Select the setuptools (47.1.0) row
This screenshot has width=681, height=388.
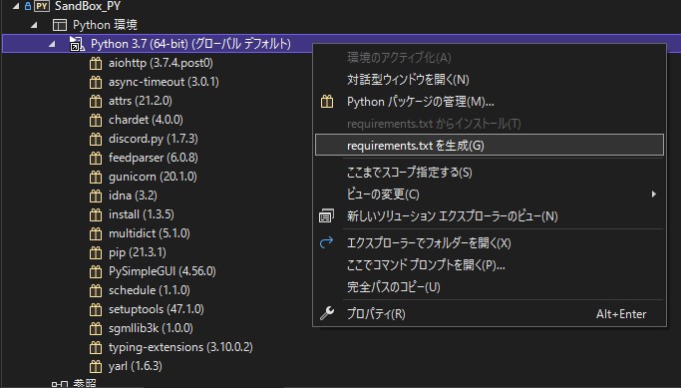click(157, 310)
